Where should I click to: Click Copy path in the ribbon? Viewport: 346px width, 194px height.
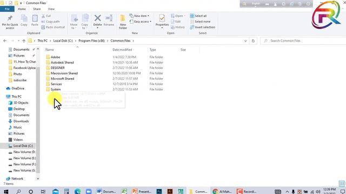pyautogui.click(x=50, y=22)
